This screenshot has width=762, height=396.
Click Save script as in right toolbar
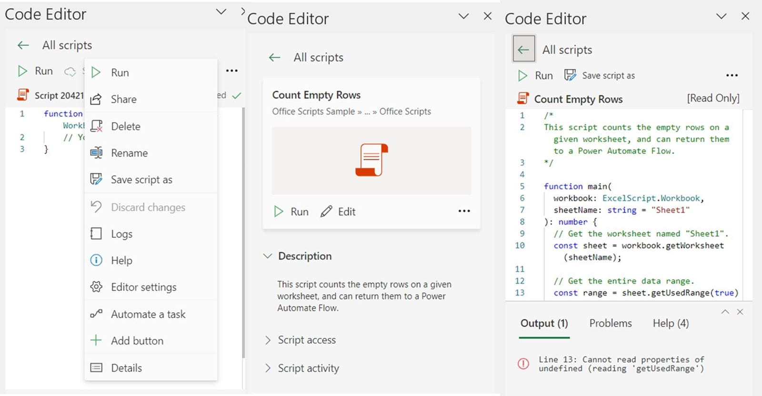(x=600, y=76)
